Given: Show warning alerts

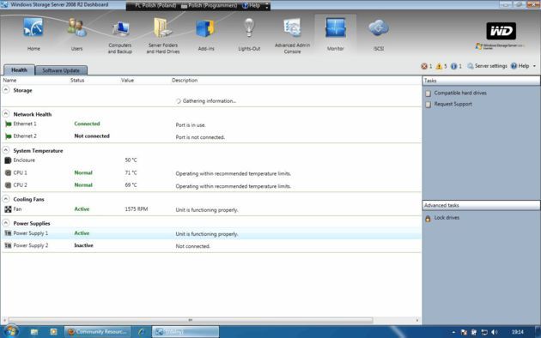Looking at the screenshot, I should (x=441, y=66).
